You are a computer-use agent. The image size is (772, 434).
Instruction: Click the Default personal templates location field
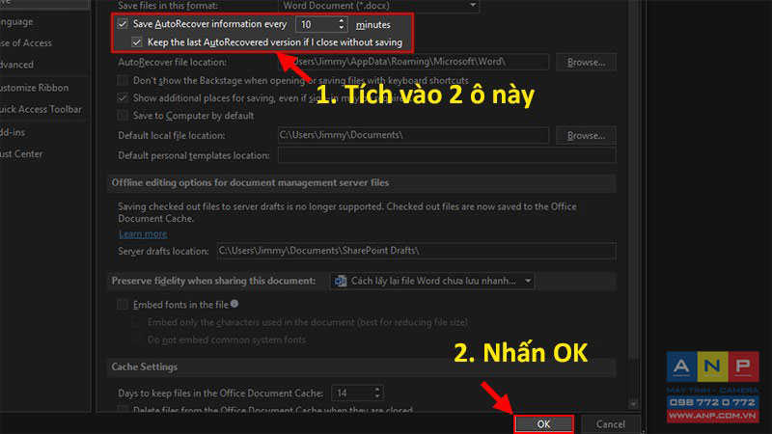point(447,155)
